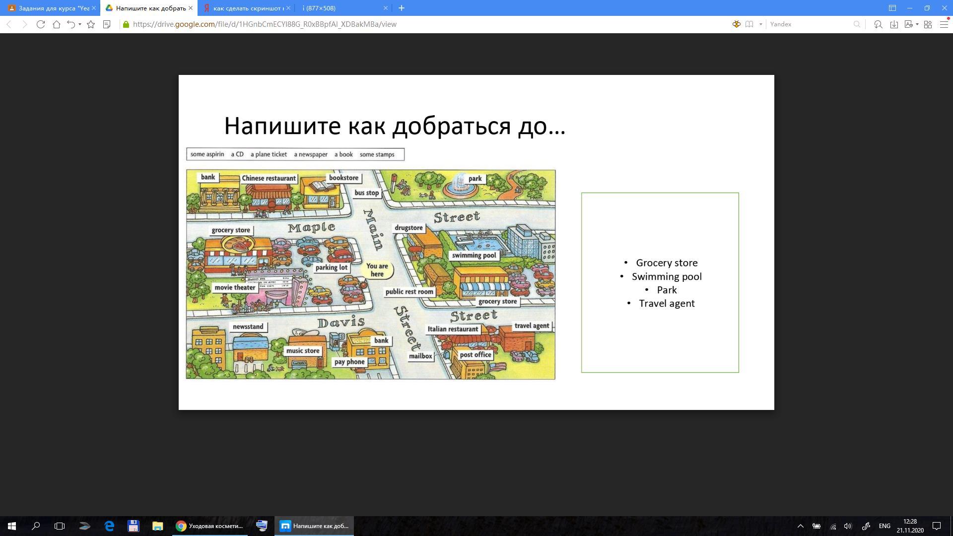Click the apps grid extensions icon
This screenshot has height=536, width=953.
coord(928,24)
